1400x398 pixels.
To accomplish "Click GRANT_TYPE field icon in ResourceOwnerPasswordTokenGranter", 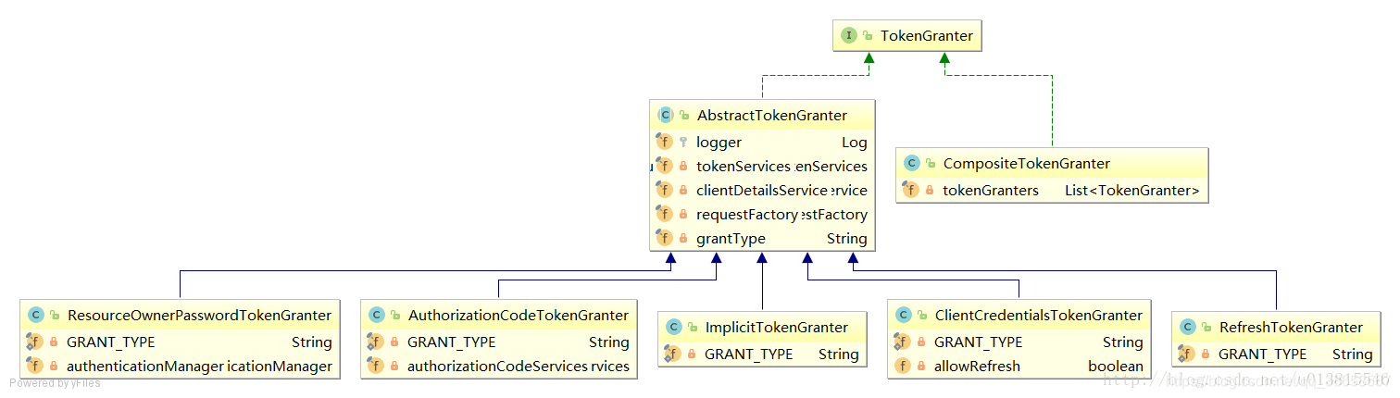I will tap(35, 342).
